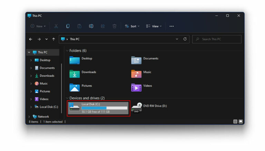Open the Desktop folder icon
265x151 pixels.
tap(75, 60)
